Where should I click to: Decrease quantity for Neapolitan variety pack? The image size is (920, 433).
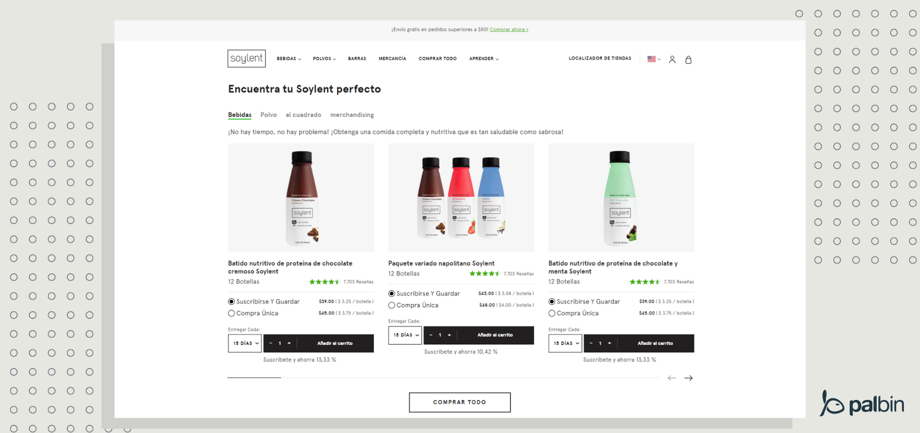(431, 335)
